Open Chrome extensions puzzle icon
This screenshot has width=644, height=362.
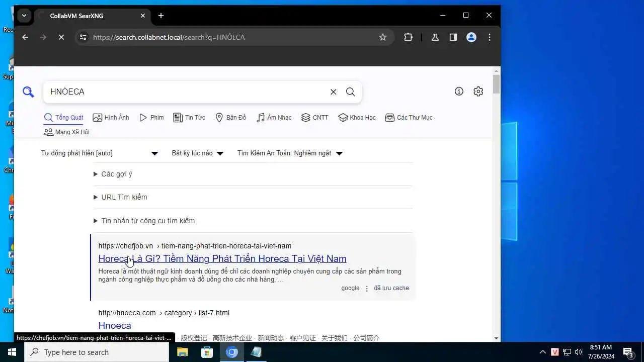point(409,37)
